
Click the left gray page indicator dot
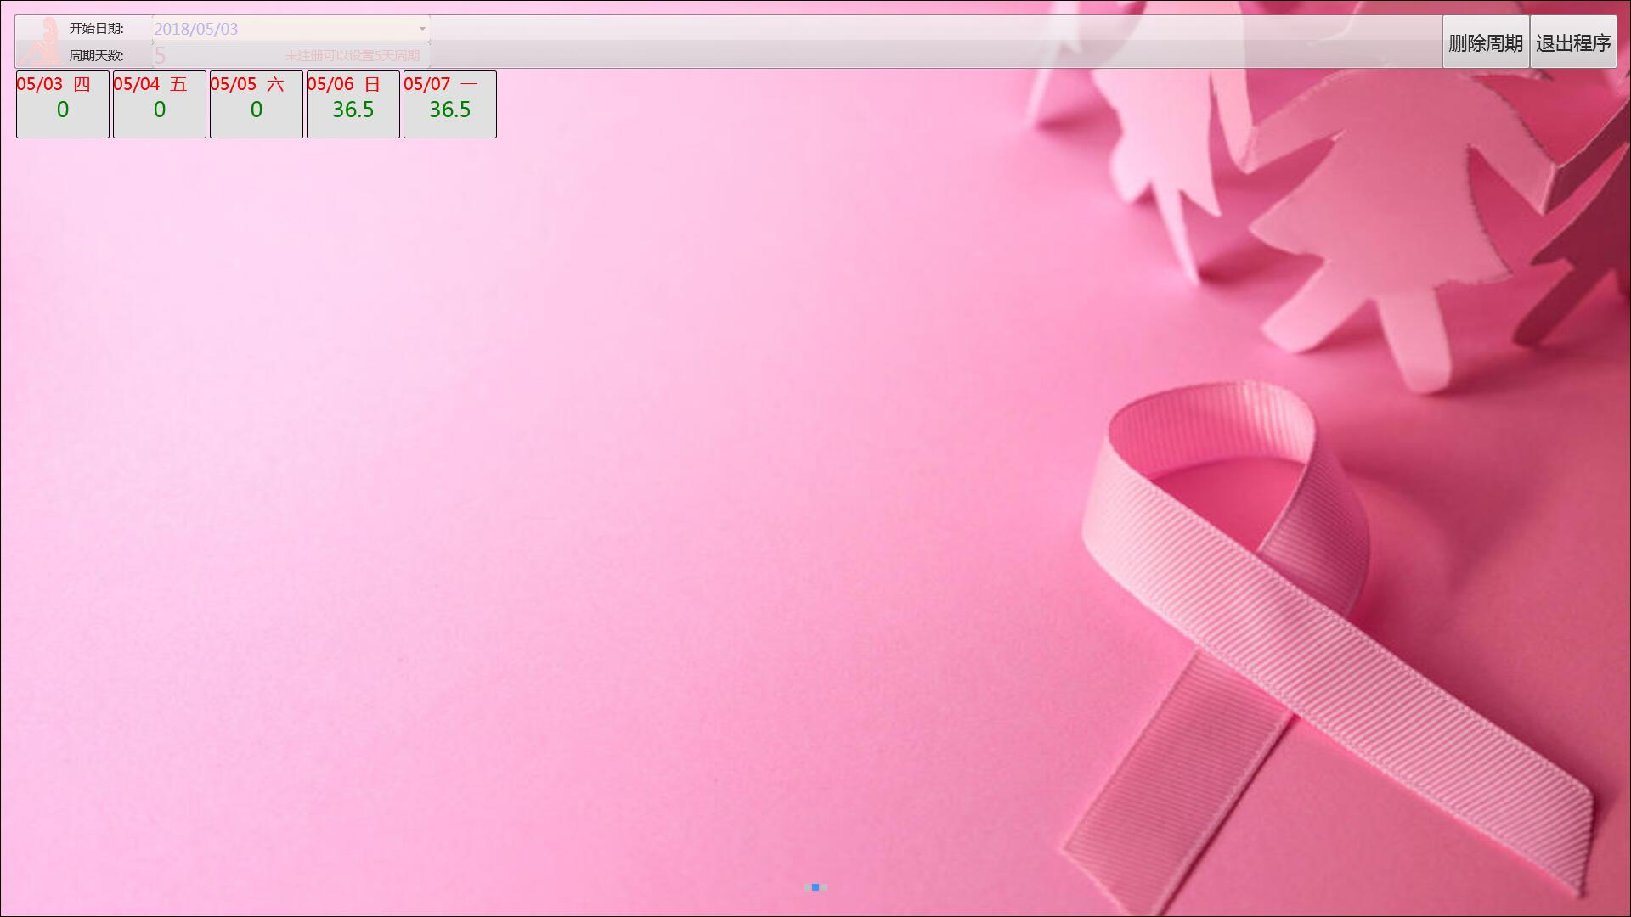click(x=807, y=887)
